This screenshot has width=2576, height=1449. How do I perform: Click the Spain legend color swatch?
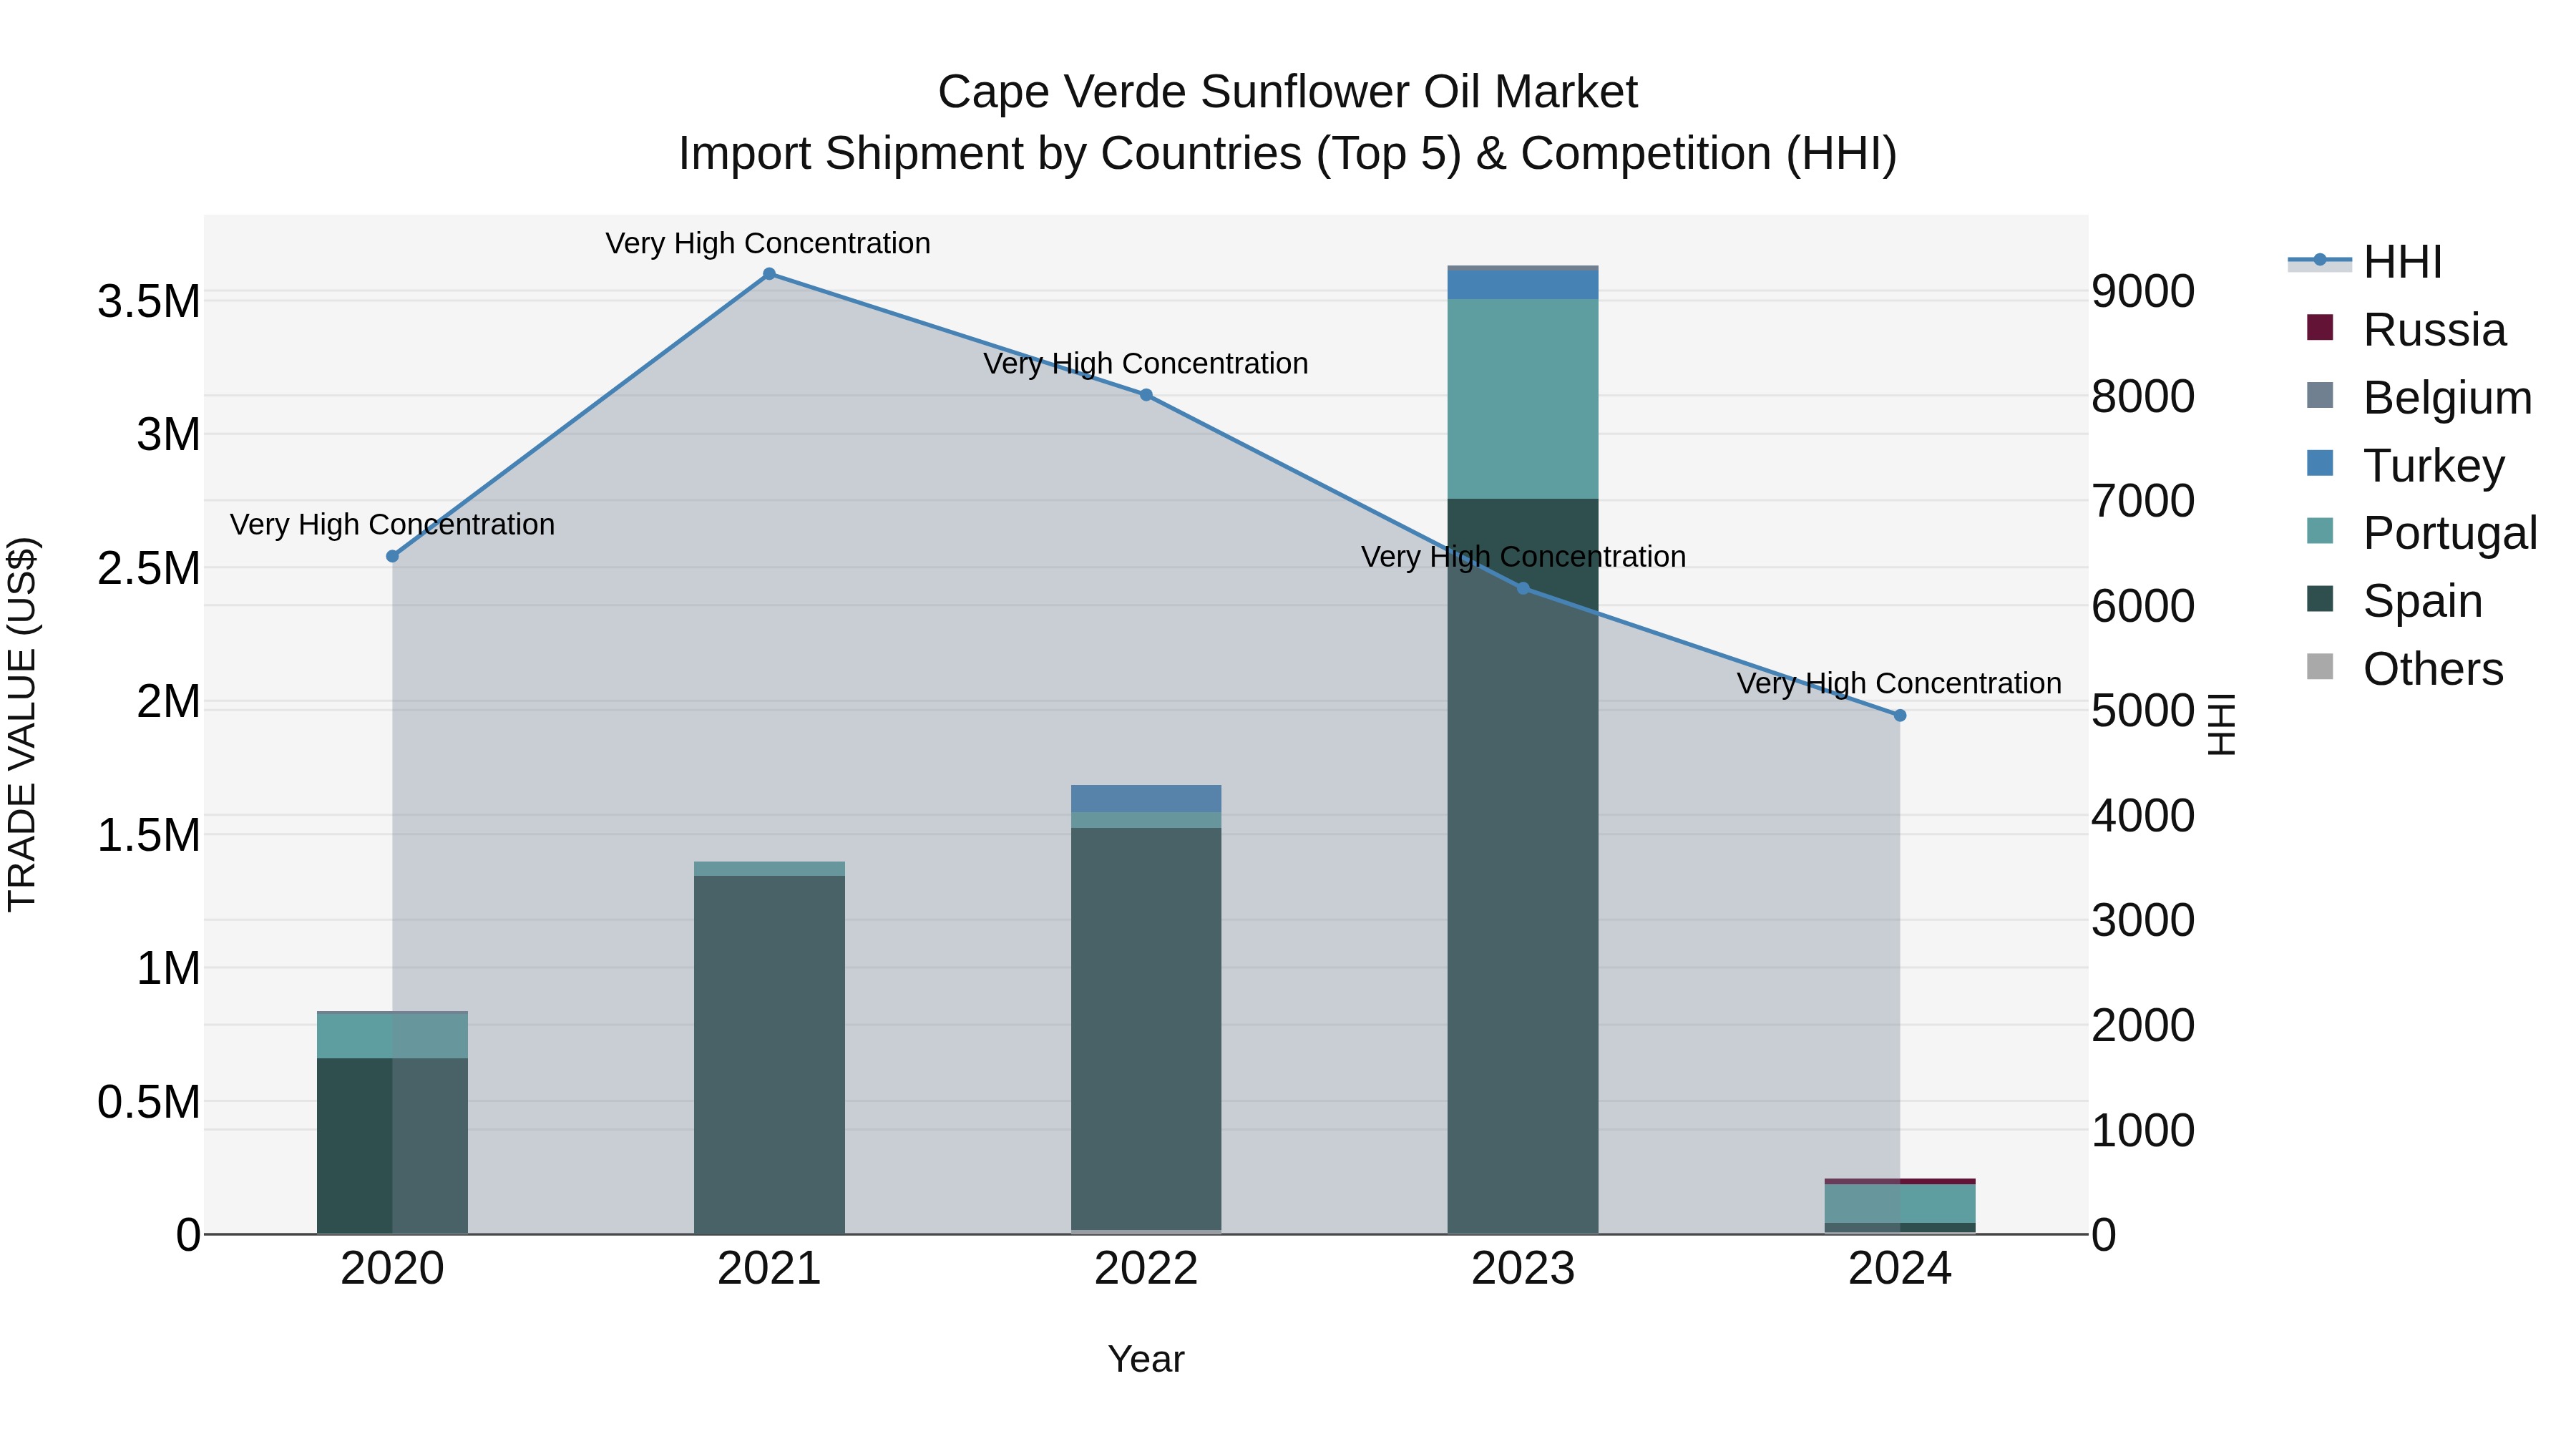click(2320, 599)
